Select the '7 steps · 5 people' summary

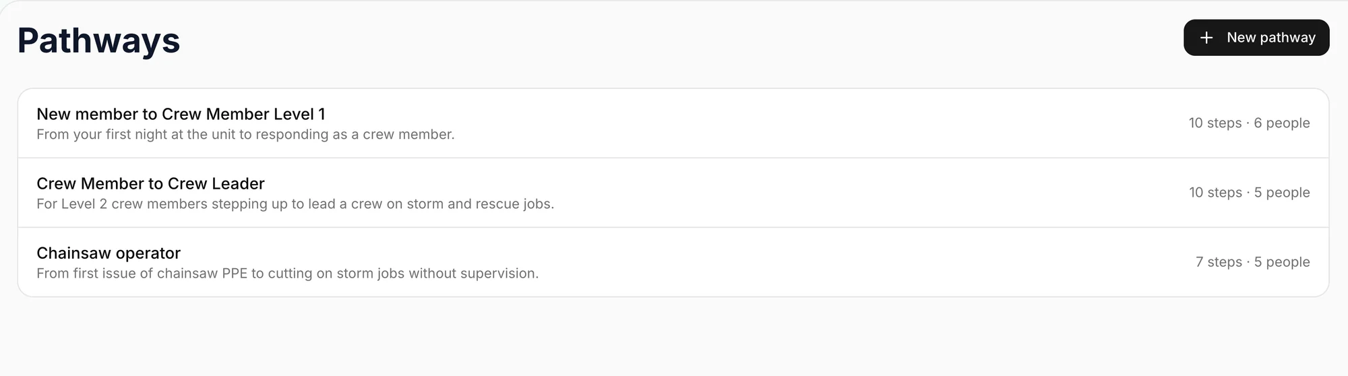coord(1252,262)
